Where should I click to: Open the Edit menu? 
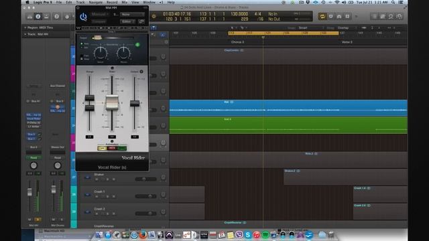point(68,2)
